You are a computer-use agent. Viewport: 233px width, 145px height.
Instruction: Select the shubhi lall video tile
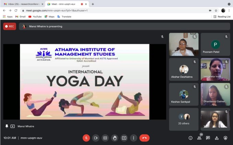pyautogui.click(x=184, y=45)
